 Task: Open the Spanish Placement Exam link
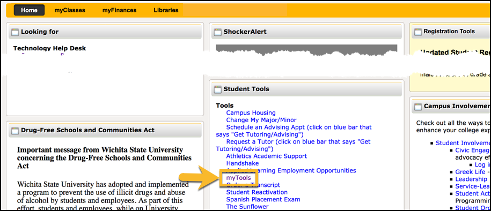tap(263, 199)
